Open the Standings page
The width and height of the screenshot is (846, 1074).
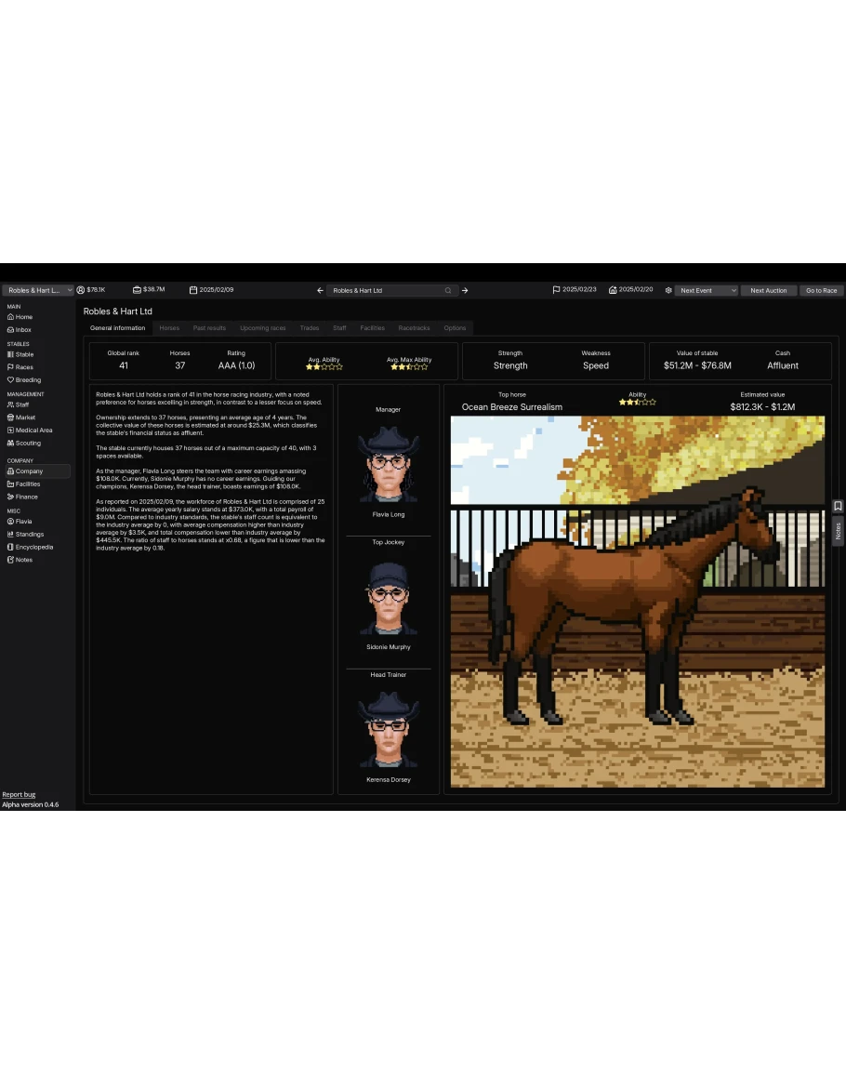(29, 535)
